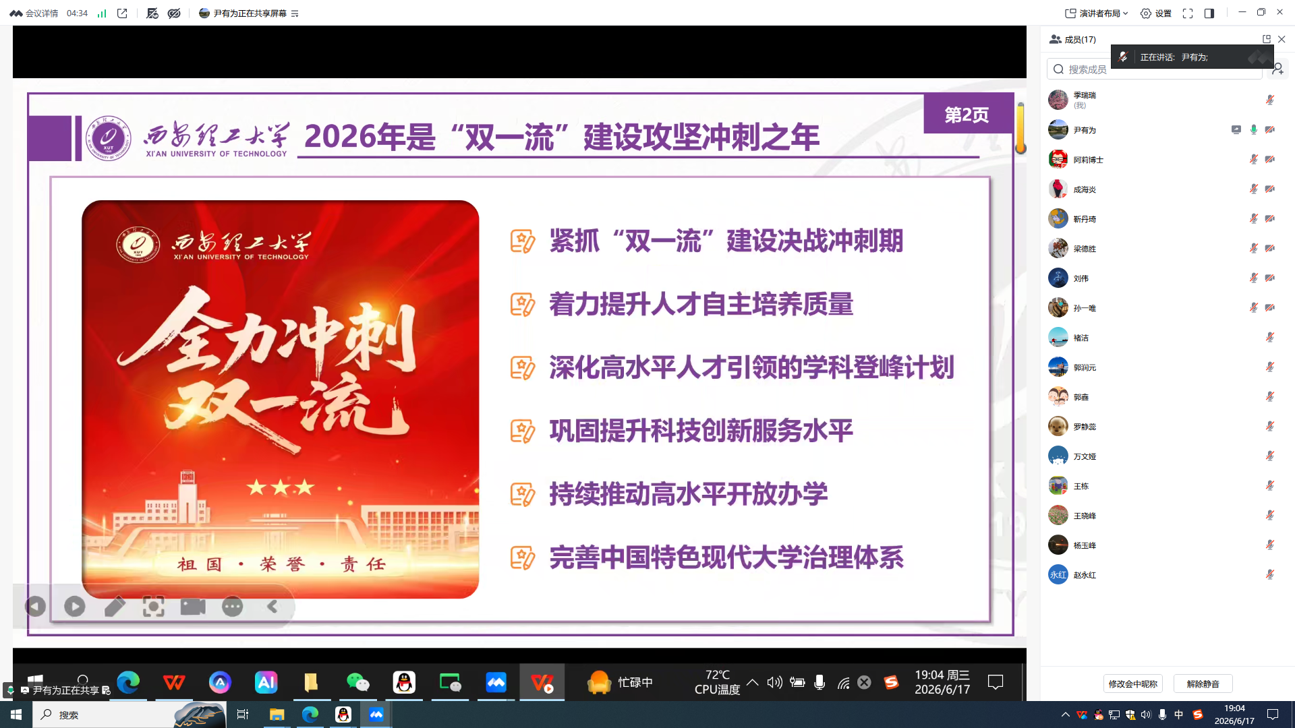Image resolution: width=1295 pixels, height=728 pixels.
Task: Click the 尹有为正在共享屏幕 label in top bar
Action: tap(250, 13)
